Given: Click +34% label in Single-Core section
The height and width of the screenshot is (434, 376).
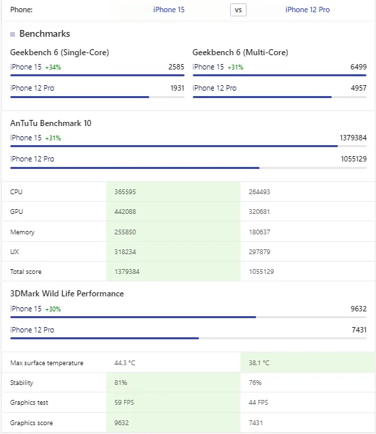Looking at the screenshot, I should (53, 67).
